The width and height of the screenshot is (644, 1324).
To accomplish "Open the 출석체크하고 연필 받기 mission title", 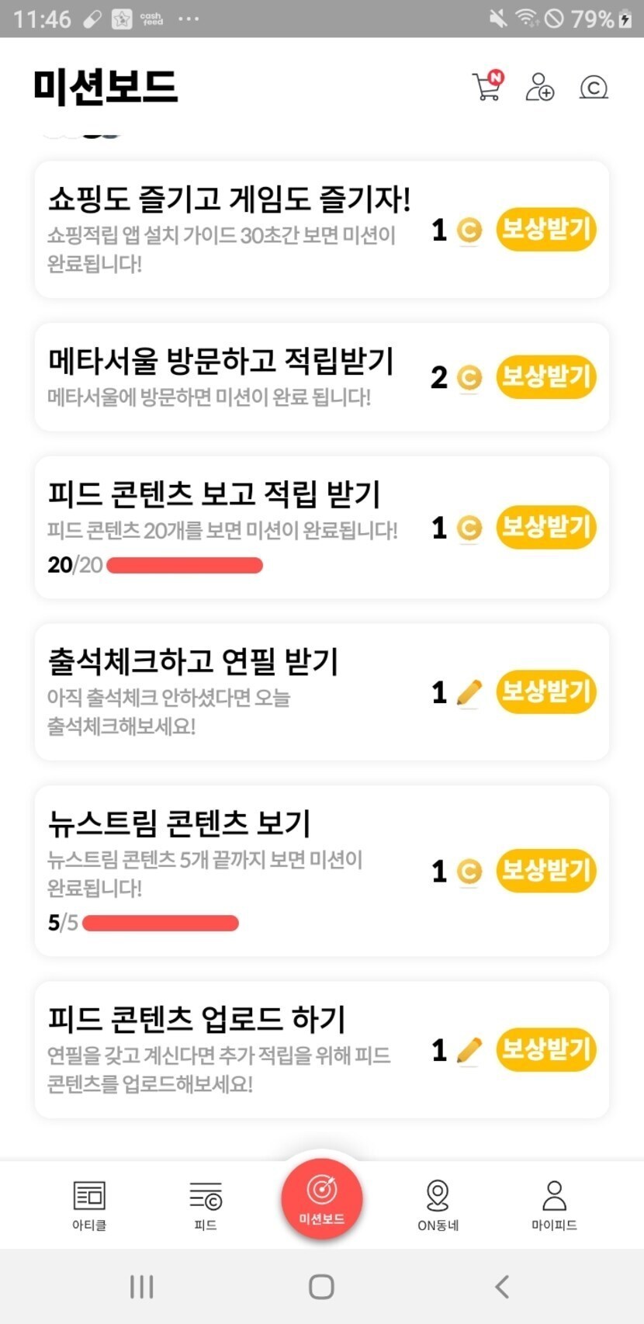I will coord(194,661).
